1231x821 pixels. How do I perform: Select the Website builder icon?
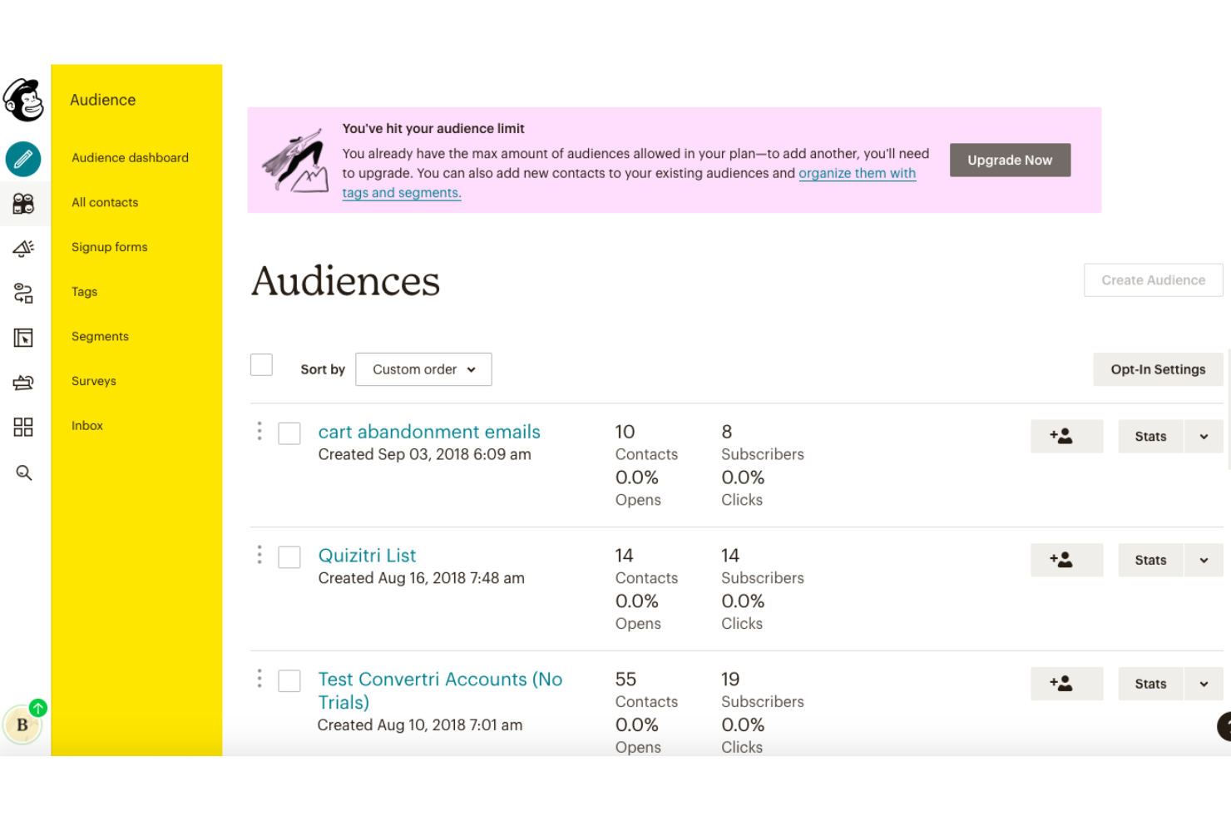[23, 338]
